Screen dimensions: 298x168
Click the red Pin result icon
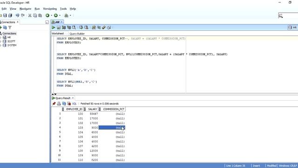[54, 104]
